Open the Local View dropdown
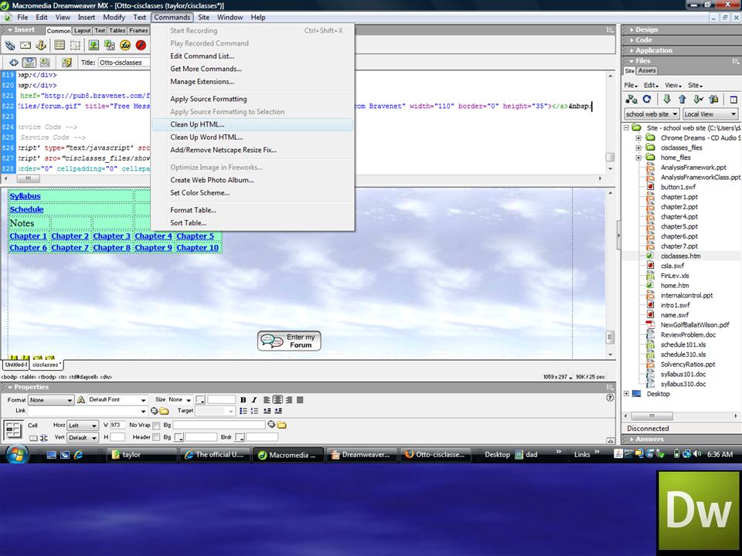This screenshot has height=556, width=742. (710, 114)
